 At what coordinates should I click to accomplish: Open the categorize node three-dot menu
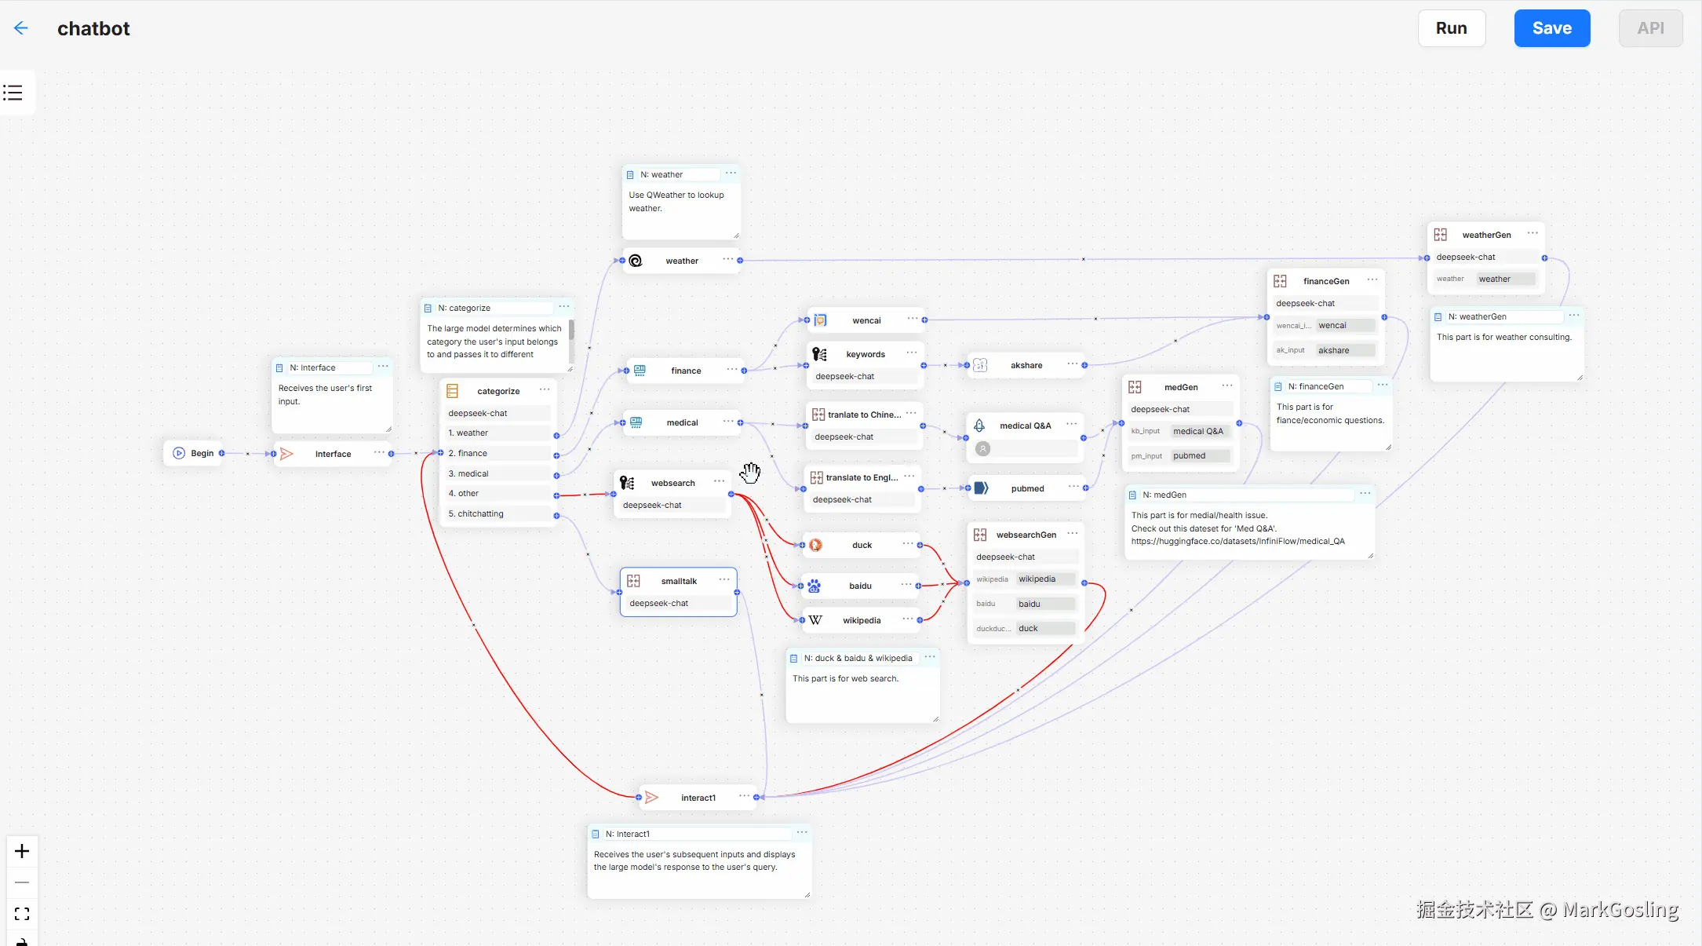[x=545, y=390]
